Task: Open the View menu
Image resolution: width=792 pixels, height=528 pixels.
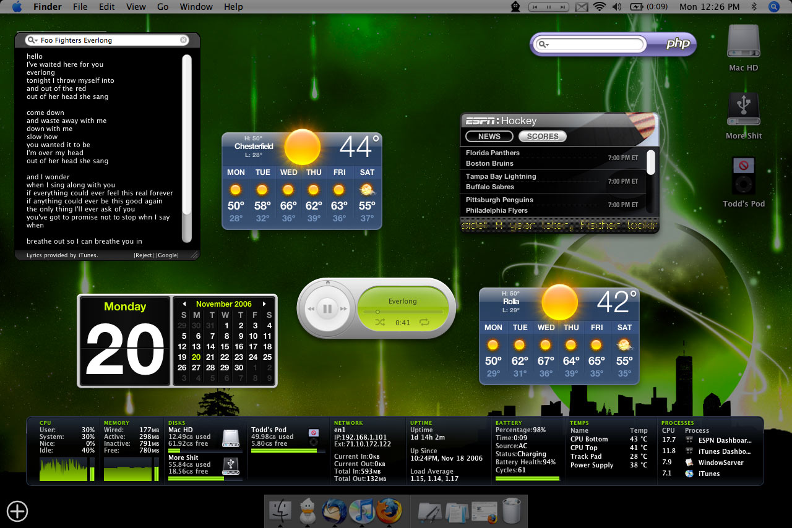Action: click(136, 7)
